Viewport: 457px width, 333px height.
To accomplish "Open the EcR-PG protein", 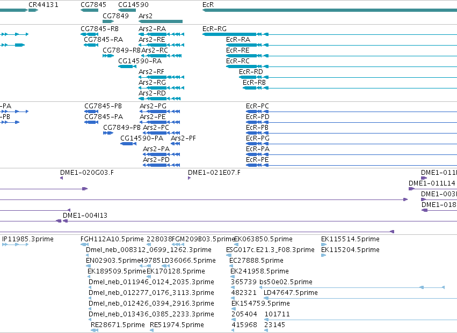I will [x=258, y=138].
